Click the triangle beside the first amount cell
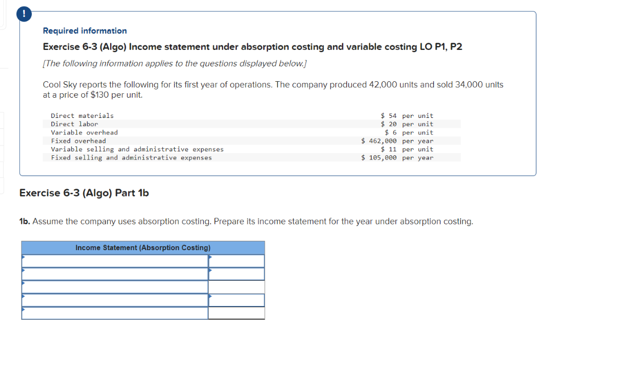The image size is (629, 373). click(209, 256)
